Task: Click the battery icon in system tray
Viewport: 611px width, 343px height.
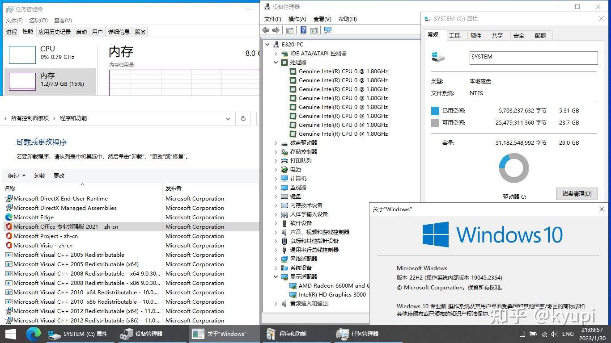Action: [x=533, y=334]
